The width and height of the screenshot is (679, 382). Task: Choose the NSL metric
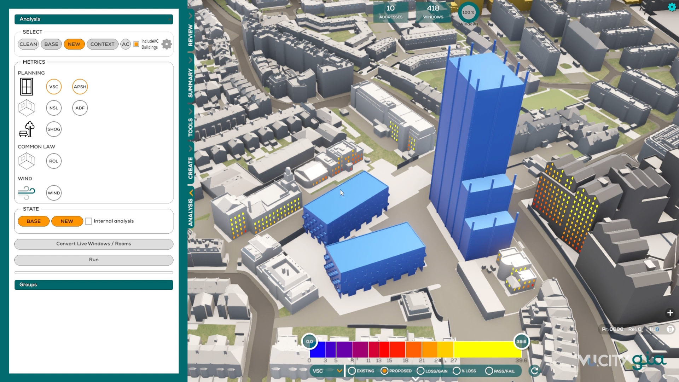point(54,108)
